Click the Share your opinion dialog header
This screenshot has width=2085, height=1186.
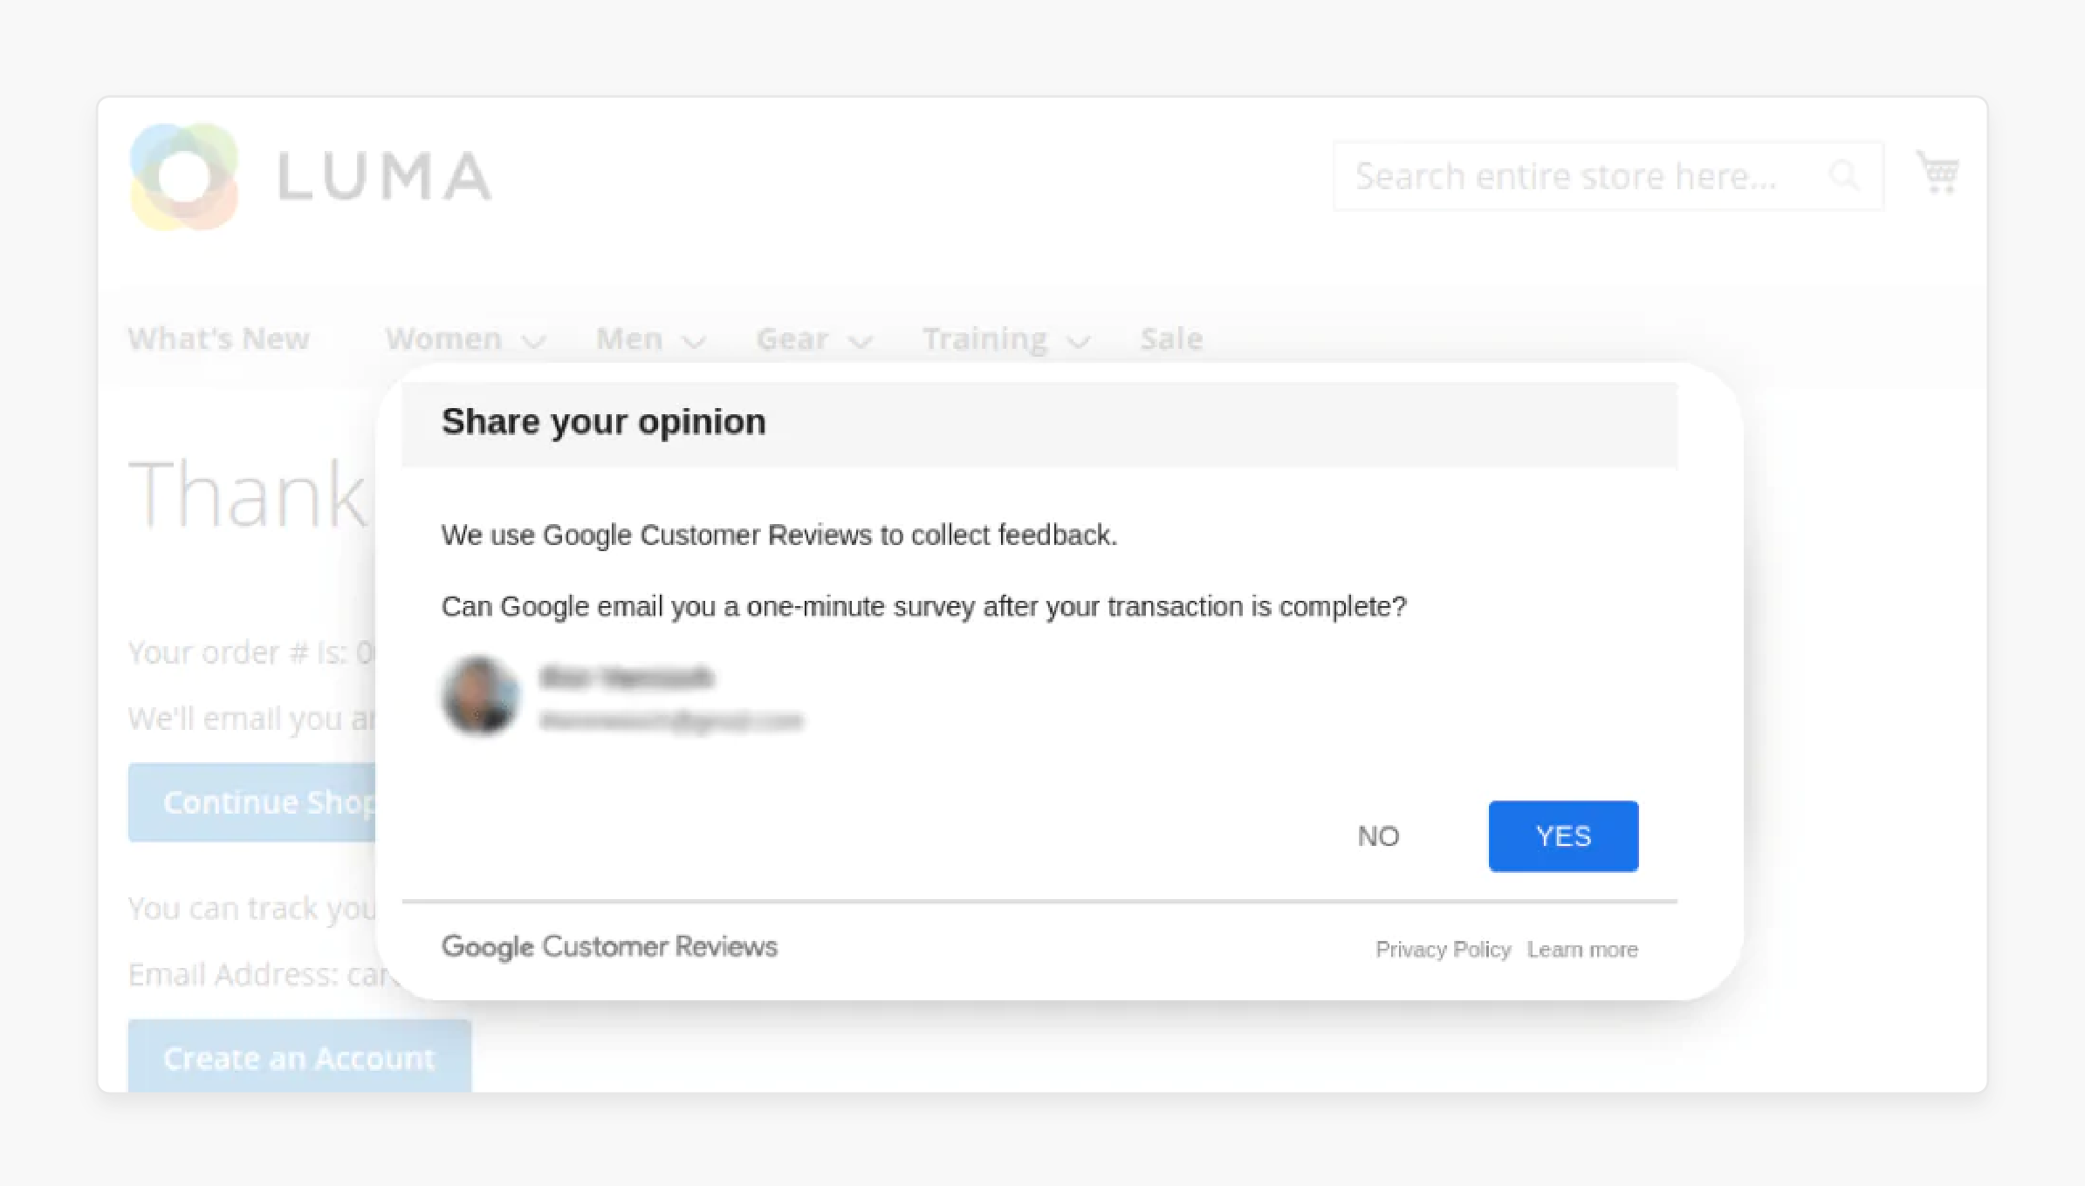coord(605,421)
